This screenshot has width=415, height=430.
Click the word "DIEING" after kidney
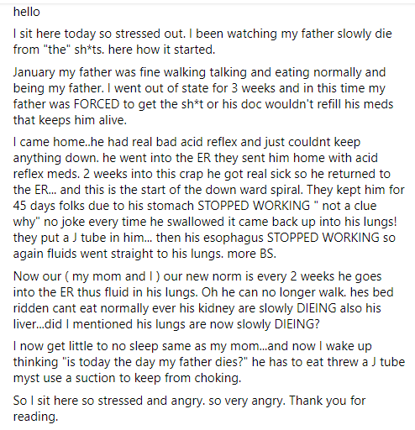click(317, 308)
